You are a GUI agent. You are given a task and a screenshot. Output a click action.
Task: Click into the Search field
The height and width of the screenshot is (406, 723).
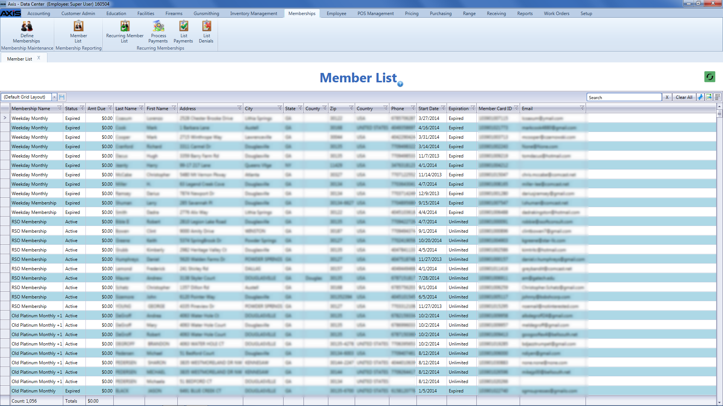click(x=624, y=97)
